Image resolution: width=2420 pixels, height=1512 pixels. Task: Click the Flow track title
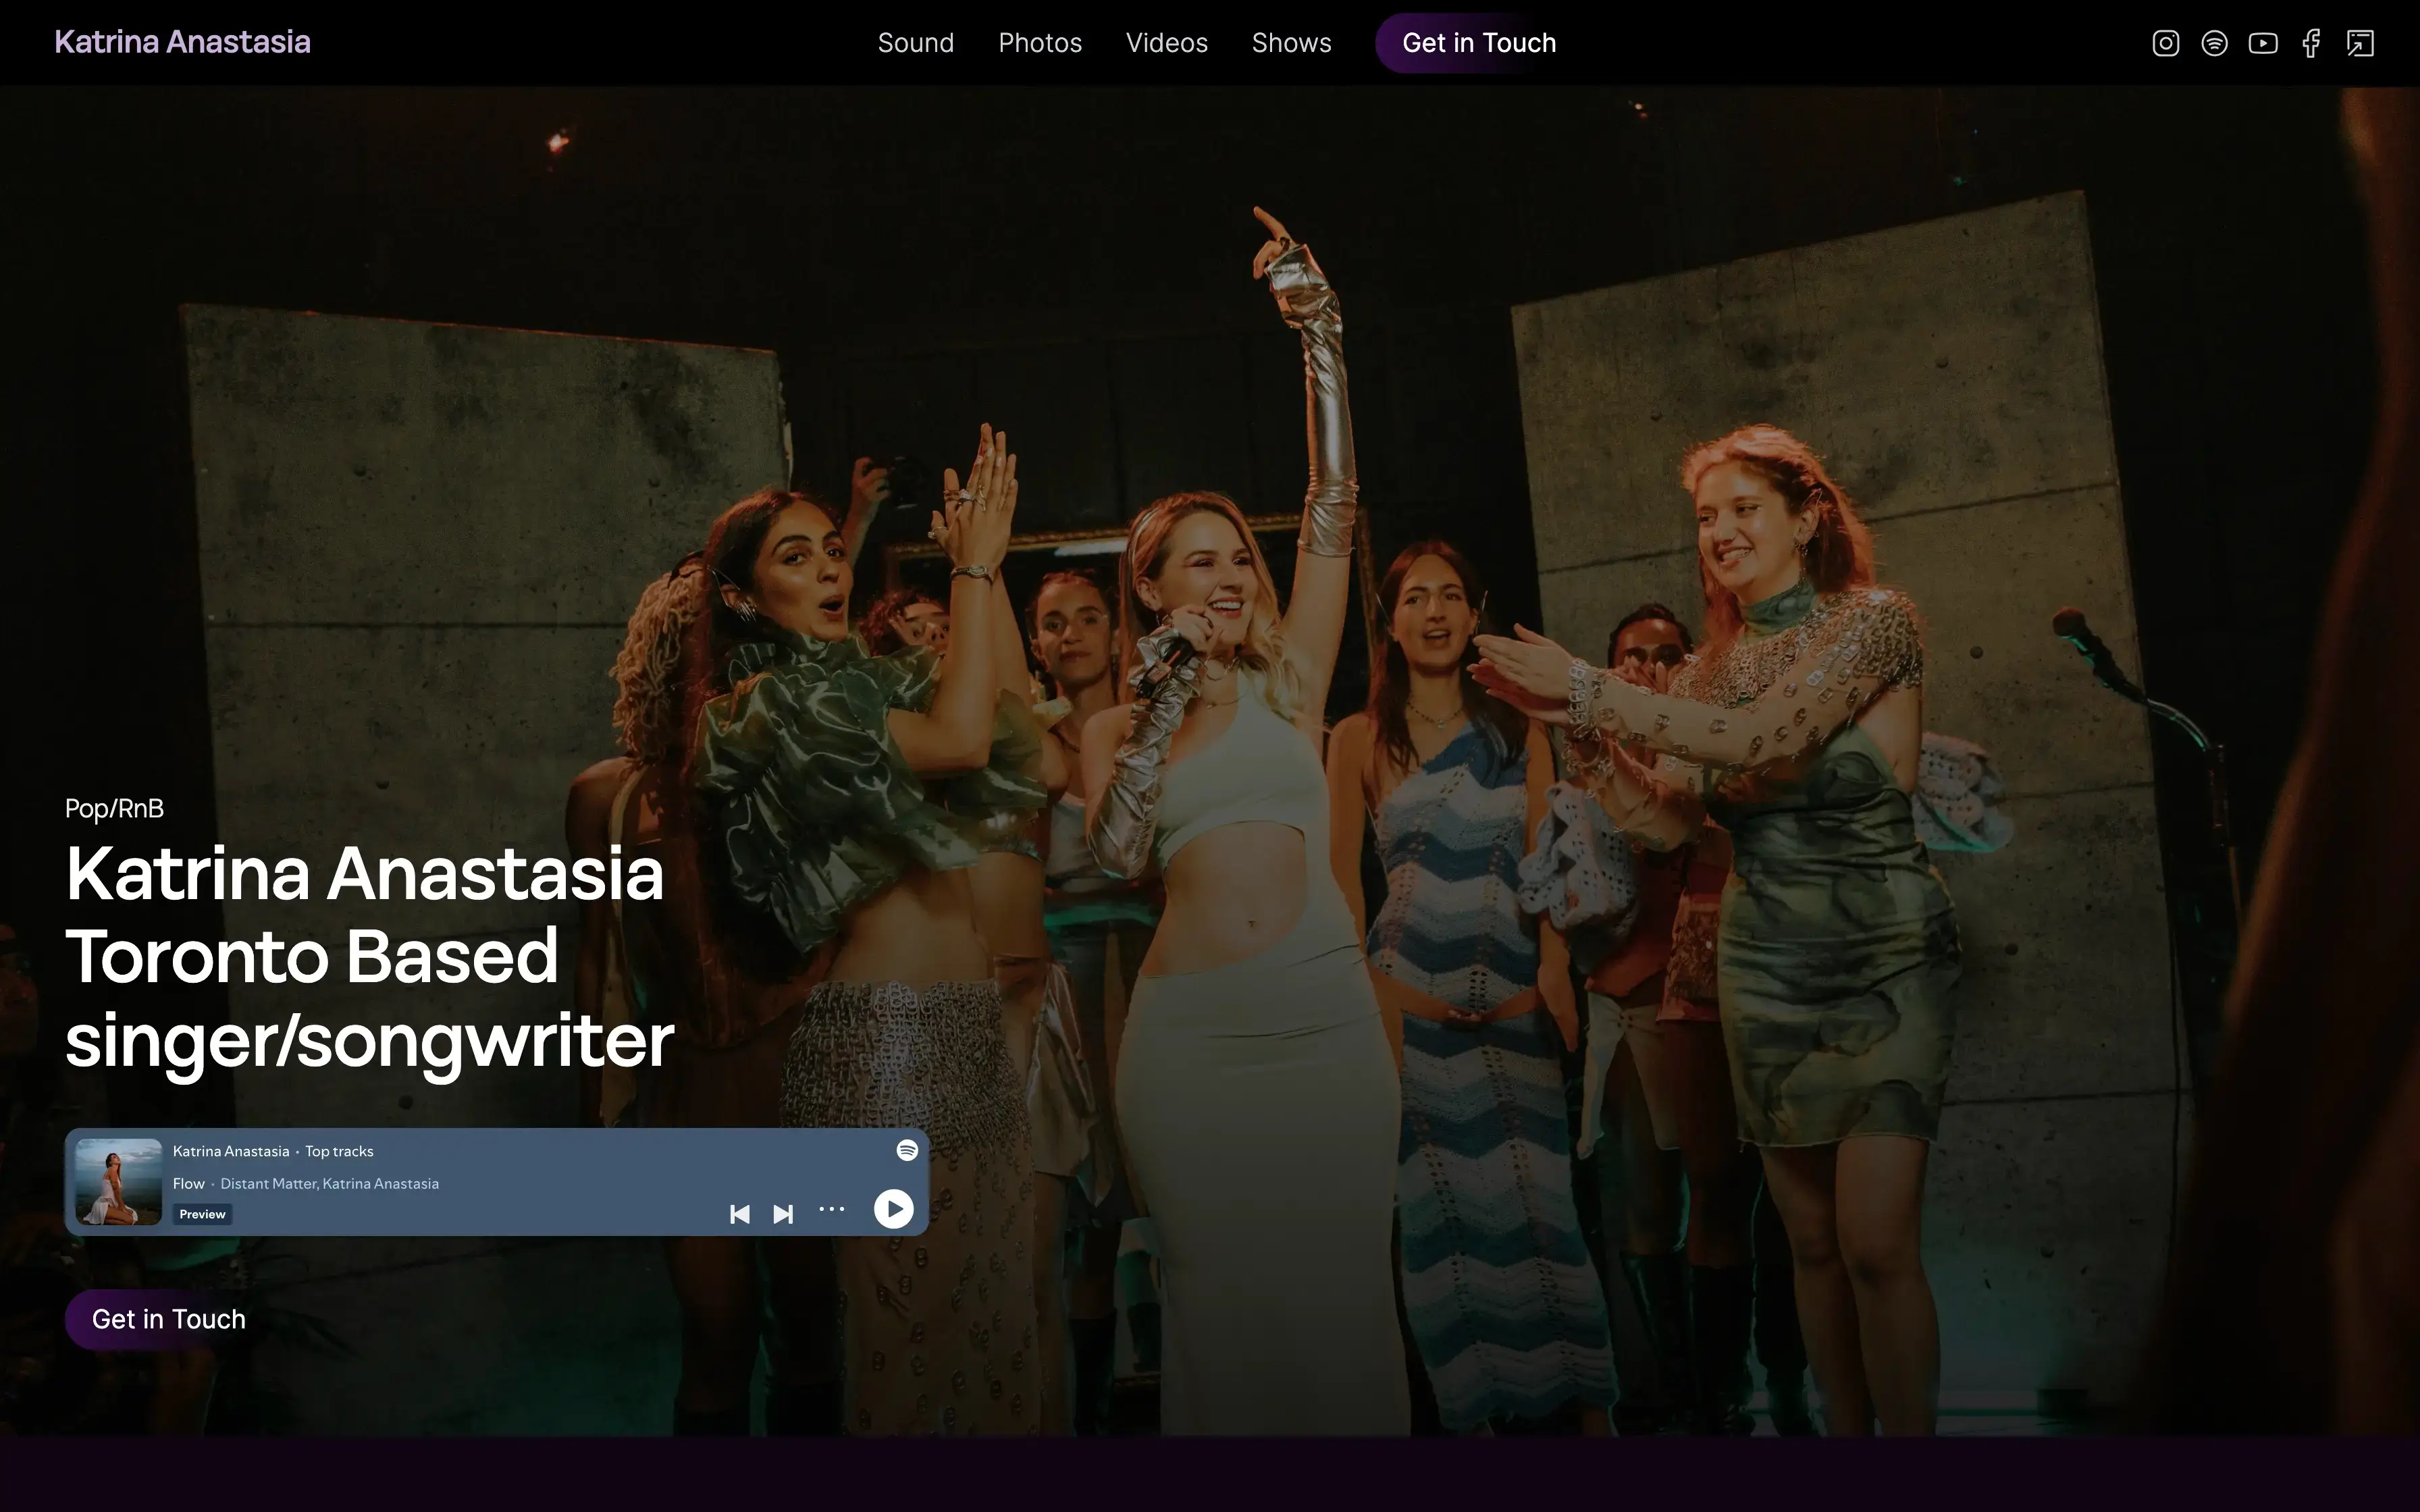[188, 1184]
